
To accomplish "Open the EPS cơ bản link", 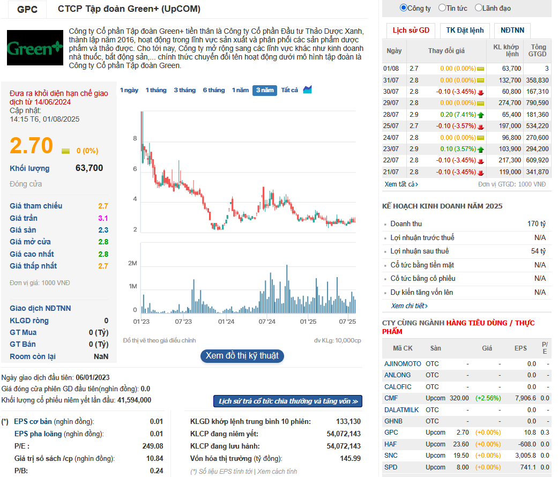I will pyautogui.click(x=33, y=421).
